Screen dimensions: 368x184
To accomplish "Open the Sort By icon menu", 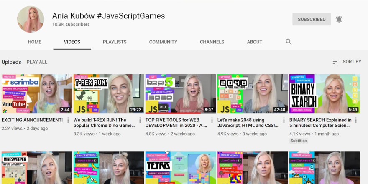I will coord(336,62).
